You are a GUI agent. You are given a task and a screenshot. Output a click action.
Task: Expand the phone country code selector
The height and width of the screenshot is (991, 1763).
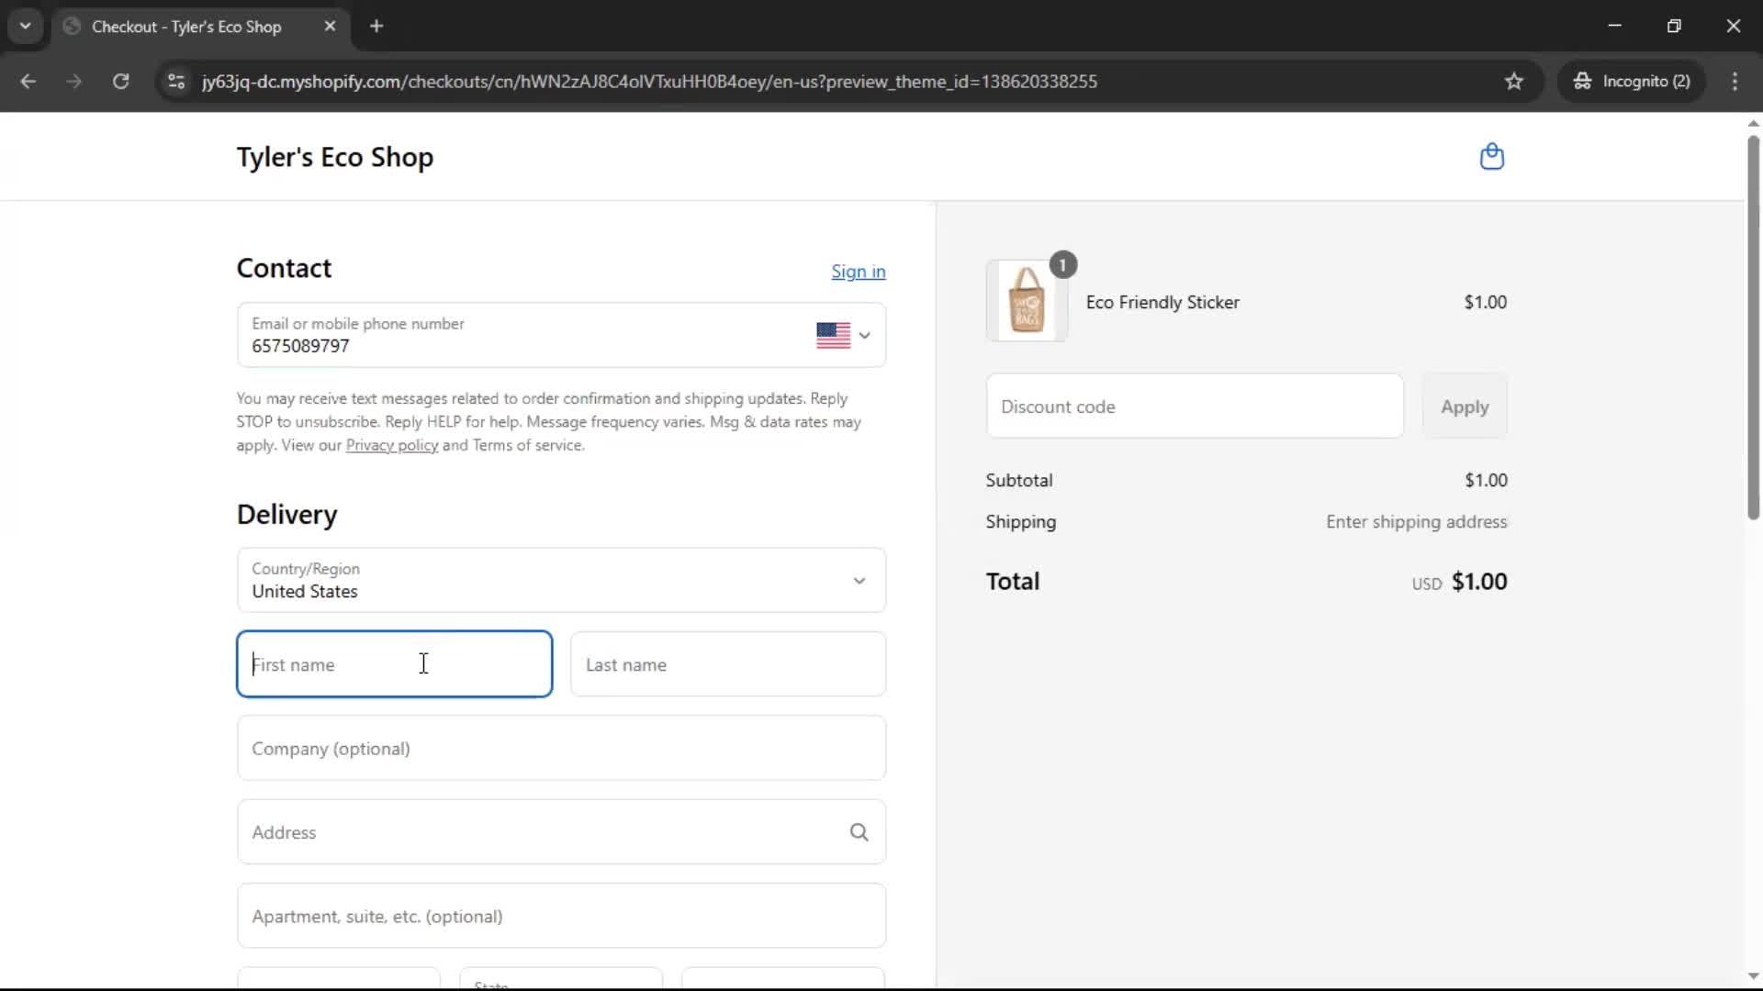coord(863,336)
